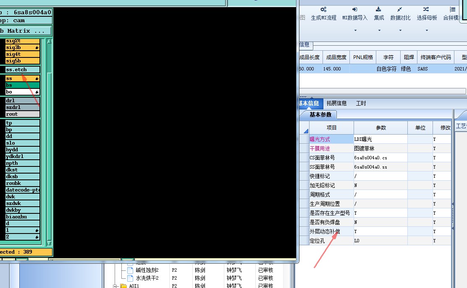Switch to the 工时 tab
467x288 pixels.
point(361,104)
